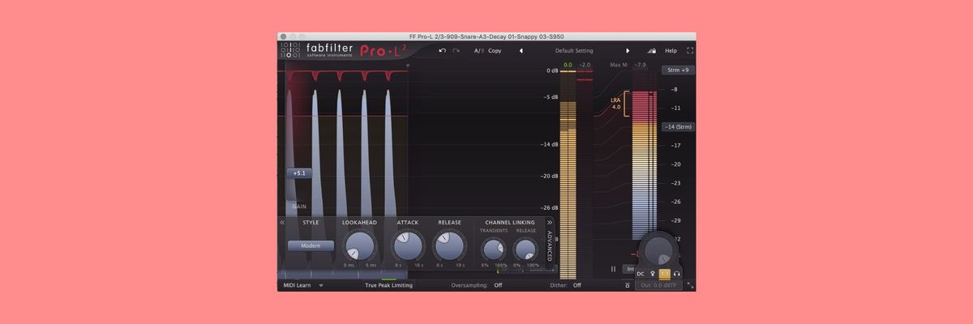Collapse the panel with left double chevron

pos(282,221)
